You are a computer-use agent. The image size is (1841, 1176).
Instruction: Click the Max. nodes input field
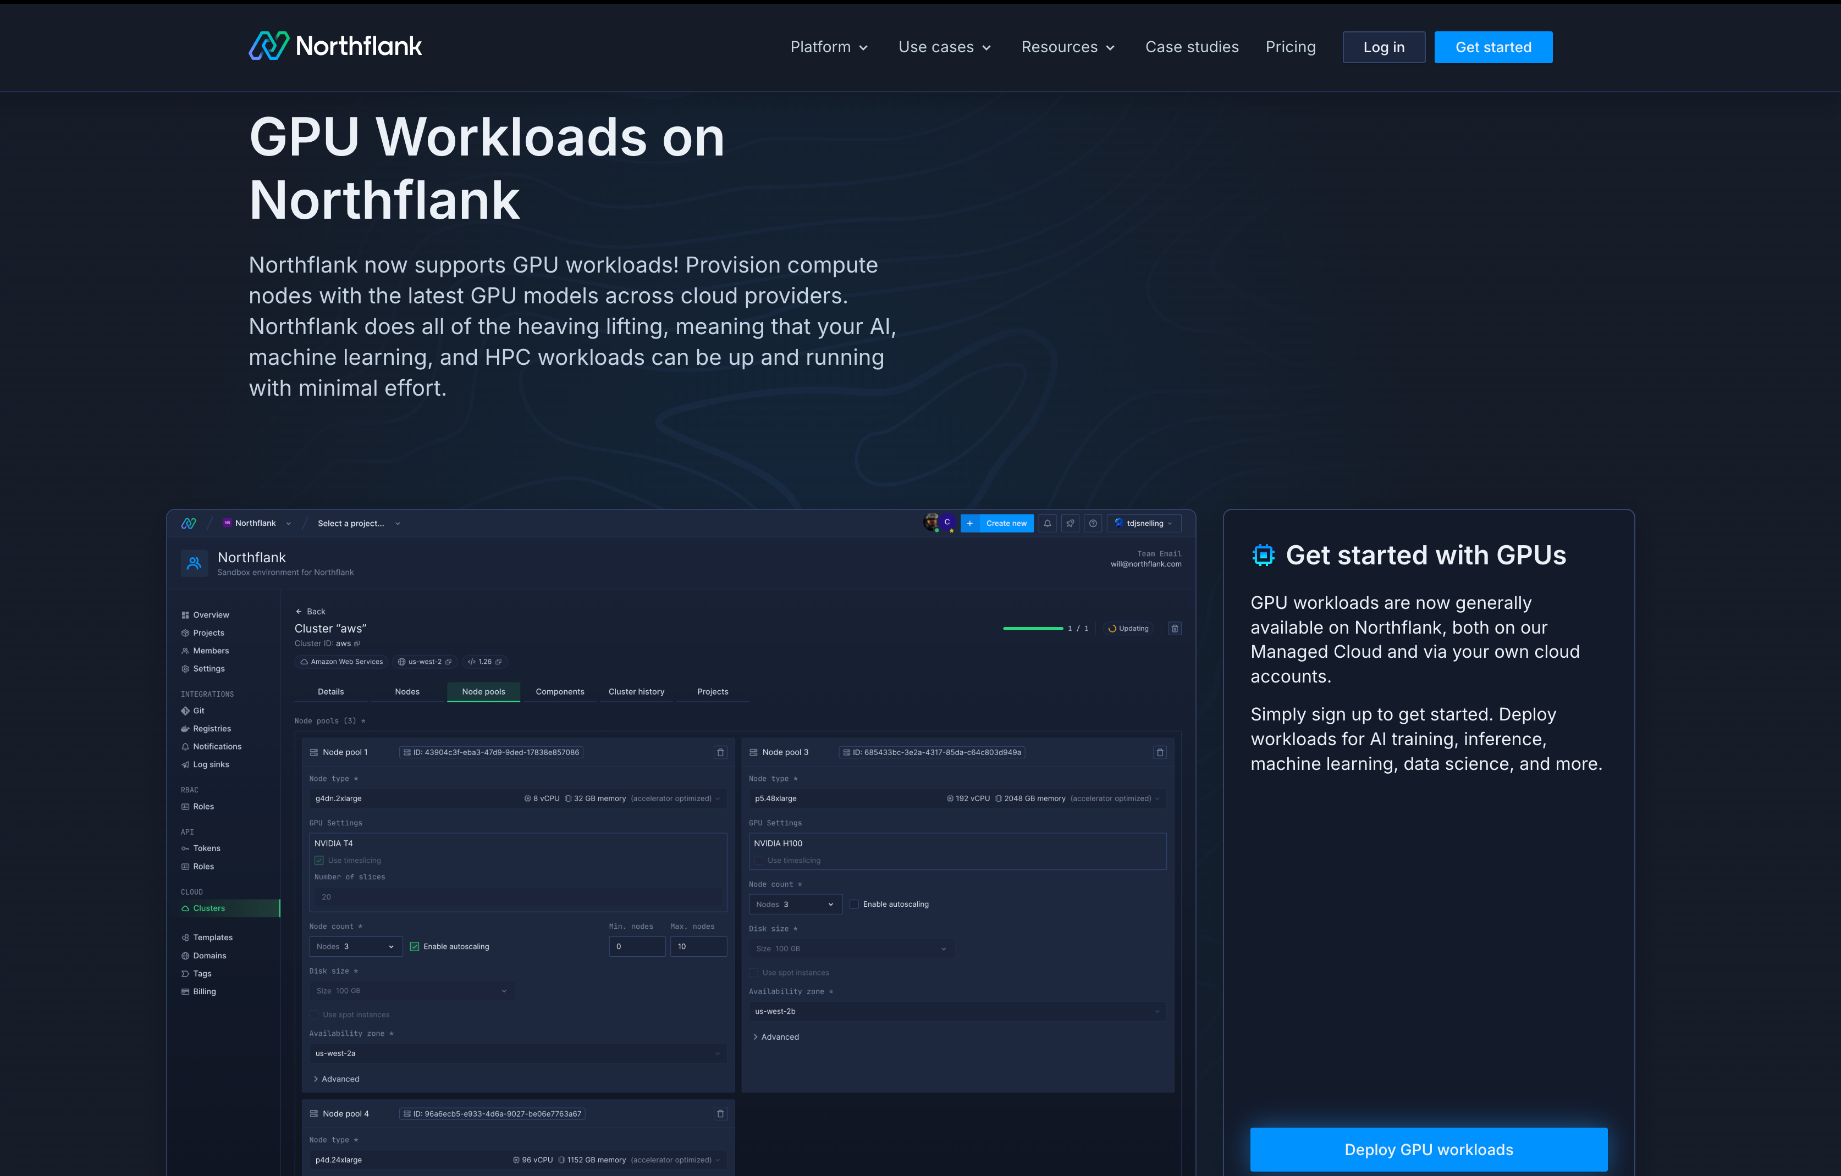[x=698, y=947]
